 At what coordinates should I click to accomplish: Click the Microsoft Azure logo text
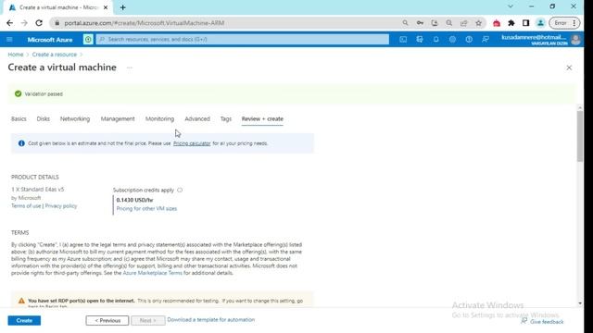coord(50,39)
